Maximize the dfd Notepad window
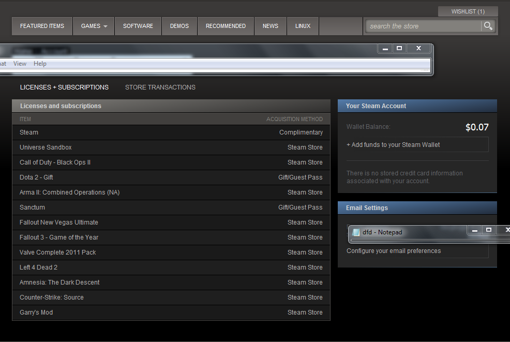This screenshot has width=510, height=342. tap(488, 230)
